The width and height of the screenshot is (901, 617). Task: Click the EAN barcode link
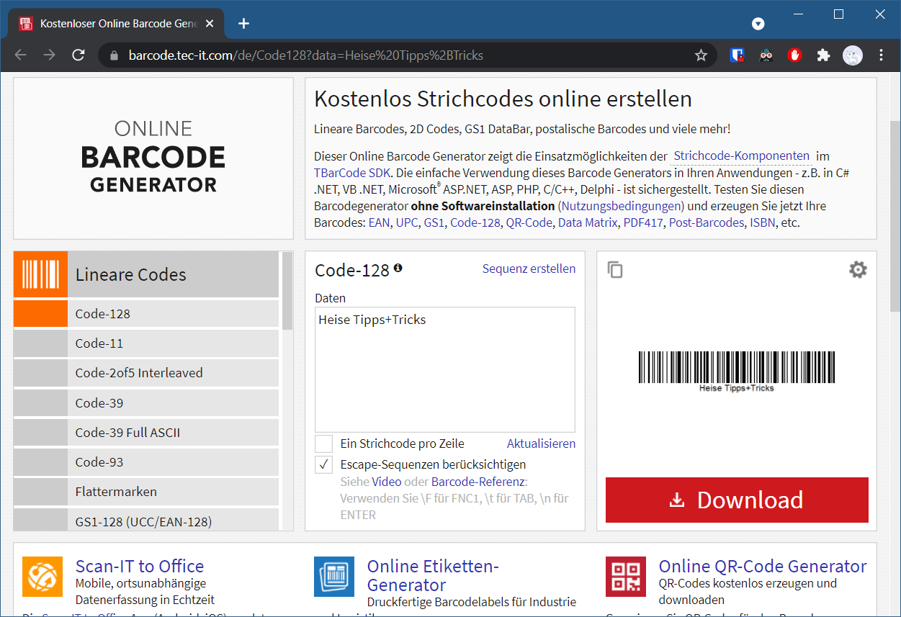(x=379, y=222)
